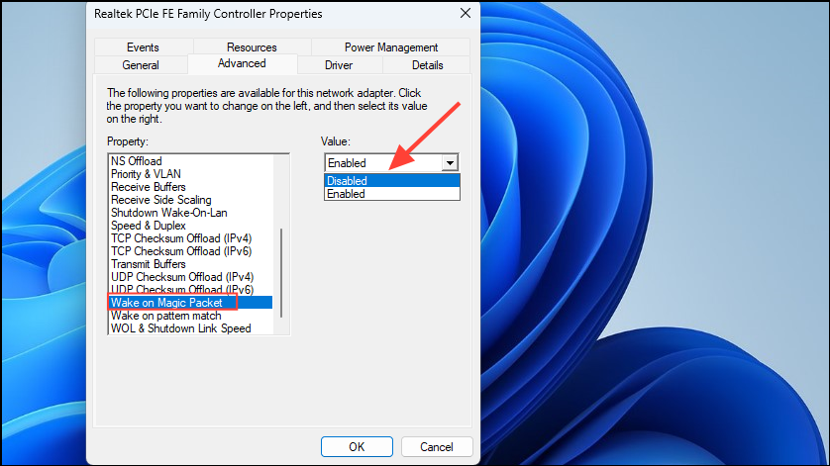Select Speed & Duplex property
The height and width of the screenshot is (466, 830).
pyautogui.click(x=149, y=226)
